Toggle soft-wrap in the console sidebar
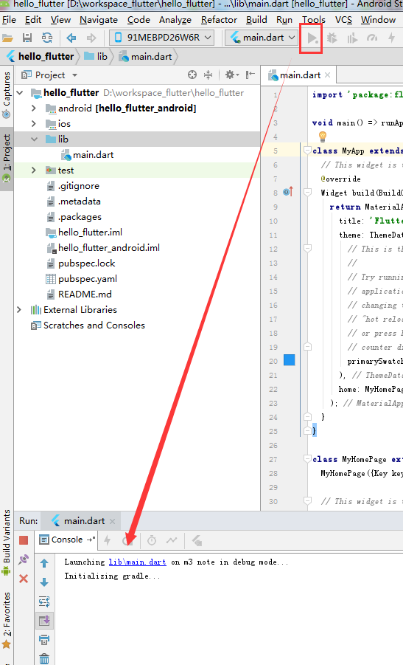This screenshot has width=403, height=665. 44,602
